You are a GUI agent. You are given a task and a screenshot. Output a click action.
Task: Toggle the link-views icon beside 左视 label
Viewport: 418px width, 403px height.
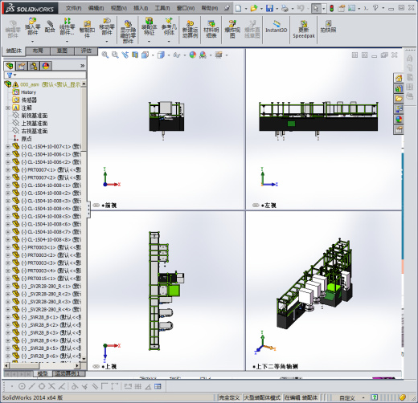click(256, 206)
